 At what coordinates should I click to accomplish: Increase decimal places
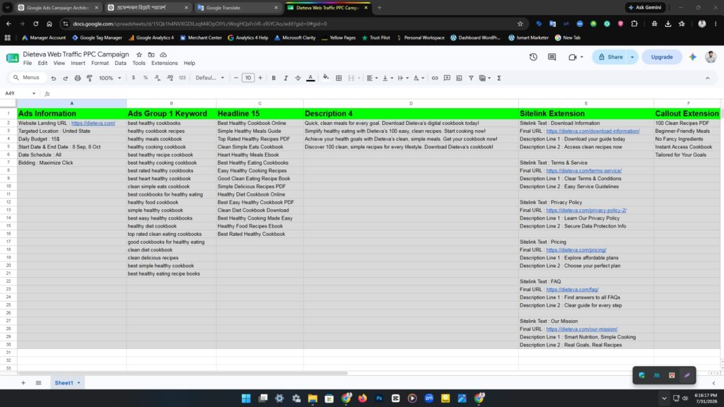click(170, 78)
